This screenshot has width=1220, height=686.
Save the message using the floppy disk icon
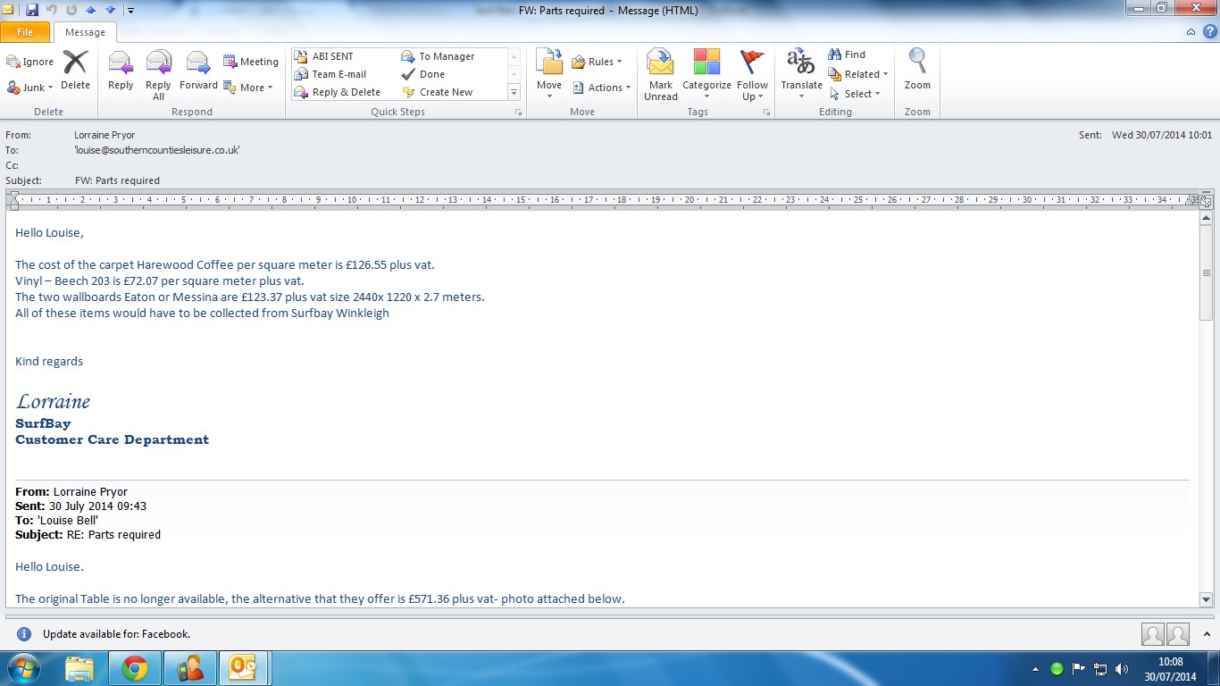(x=32, y=10)
